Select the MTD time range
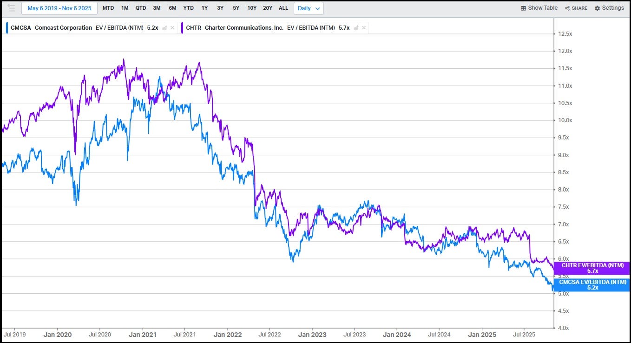This screenshot has width=631, height=343. click(108, 8)
